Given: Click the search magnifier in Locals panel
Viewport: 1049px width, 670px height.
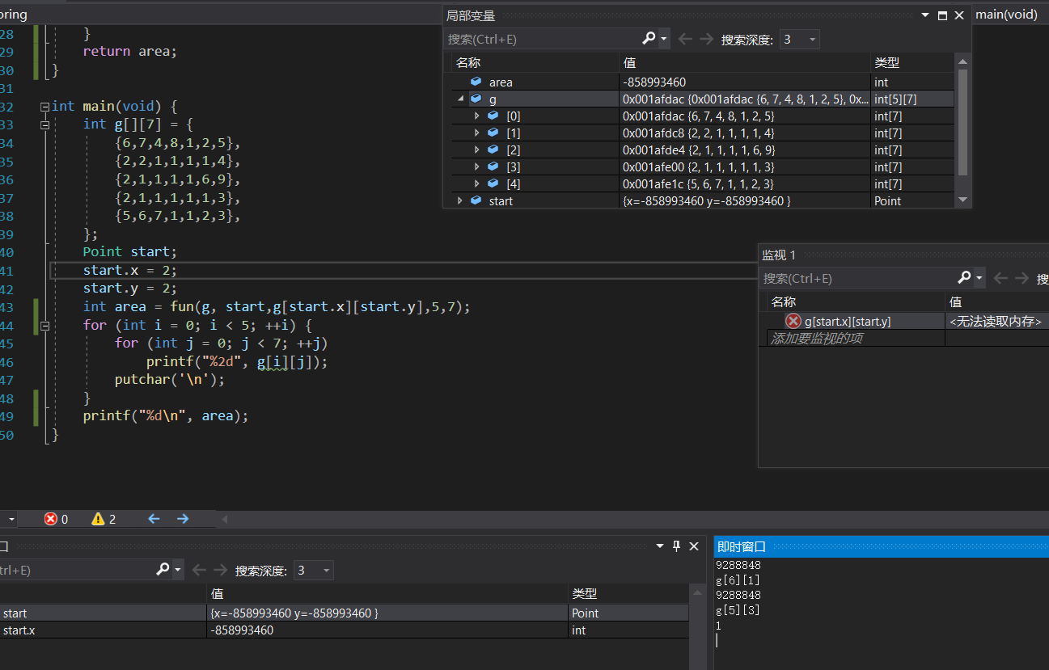Looking at the screenshot, I should (x=649, y=39).
